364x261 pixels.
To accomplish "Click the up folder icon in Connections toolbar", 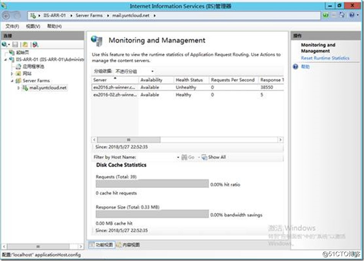I will [x=25, y=44].
